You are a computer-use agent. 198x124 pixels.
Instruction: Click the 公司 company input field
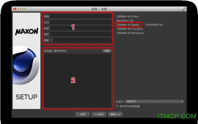(x=81, y=22)
